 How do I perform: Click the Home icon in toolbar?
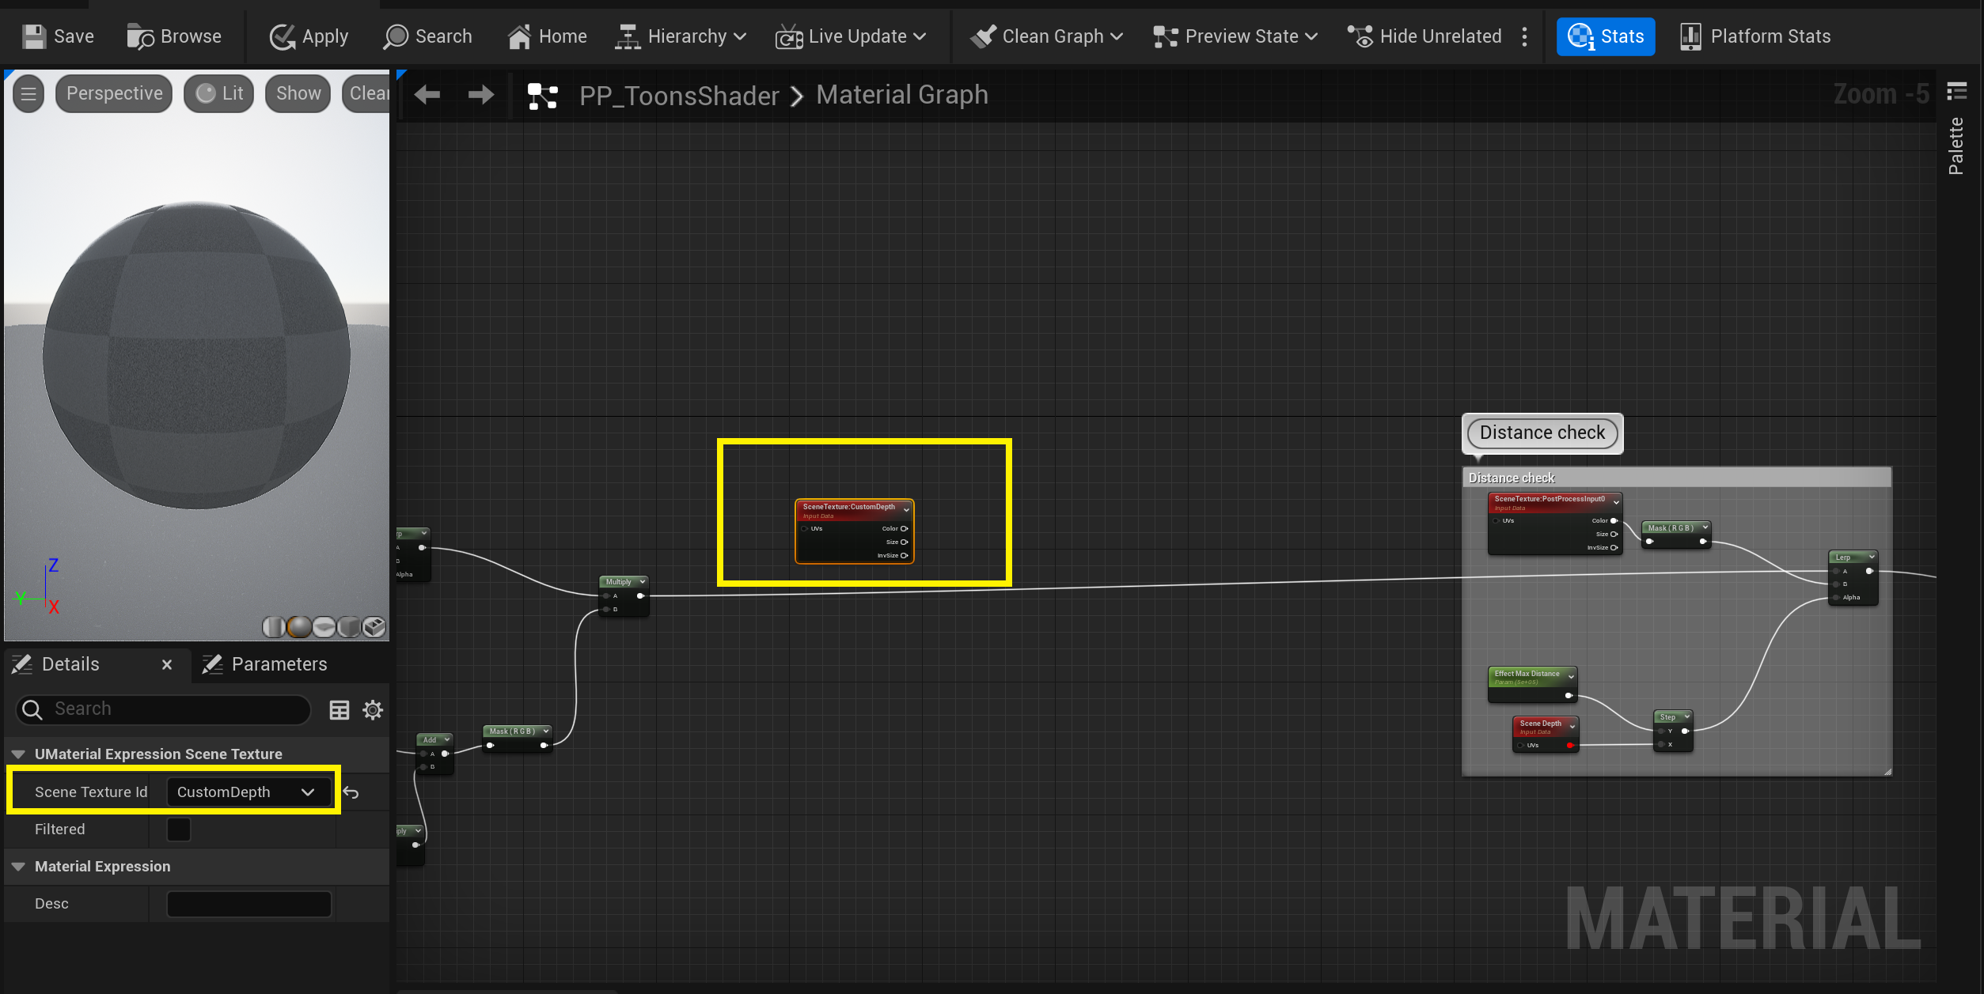click(x=519, y=36)
